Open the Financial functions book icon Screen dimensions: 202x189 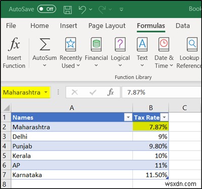(96, 44)
